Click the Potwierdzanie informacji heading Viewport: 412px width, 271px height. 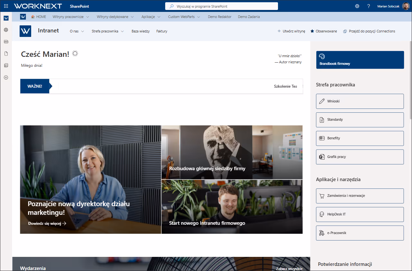pyautogui.click(x=345, y=264)
